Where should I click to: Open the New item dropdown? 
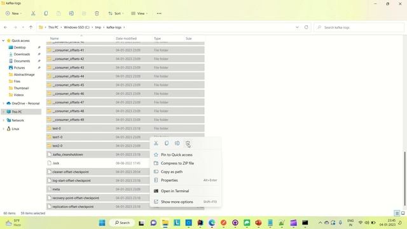point(13,13)
